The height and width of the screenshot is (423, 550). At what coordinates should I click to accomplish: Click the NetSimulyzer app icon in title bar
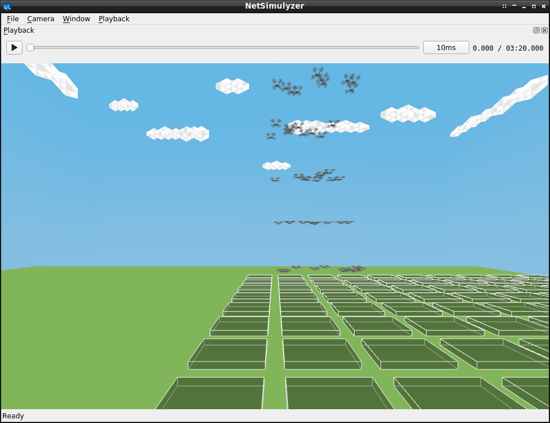(7, 6)
